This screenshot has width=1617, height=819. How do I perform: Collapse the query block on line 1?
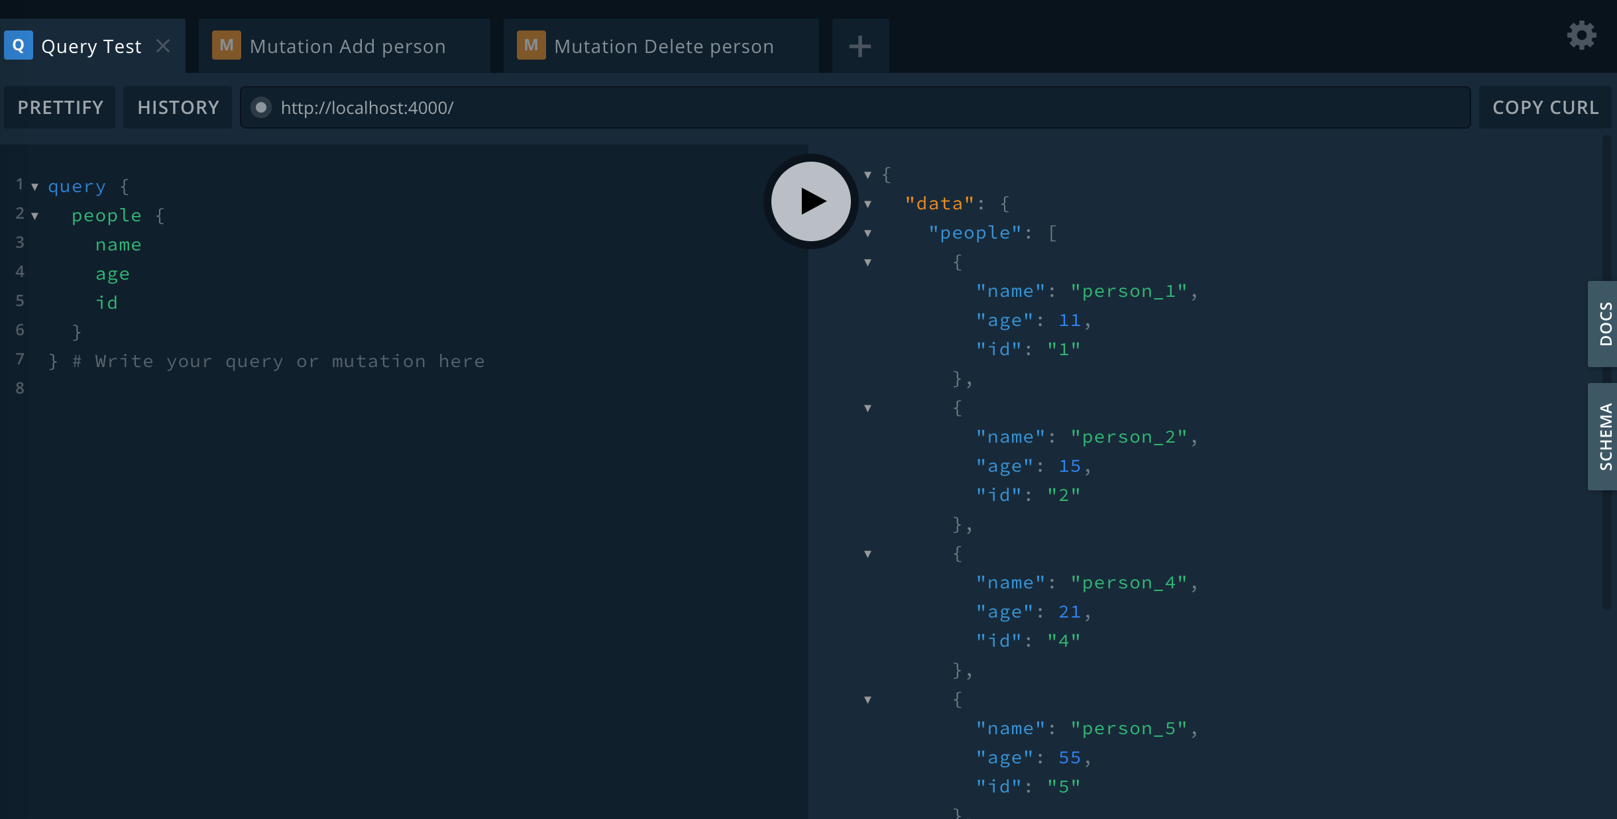34,187
